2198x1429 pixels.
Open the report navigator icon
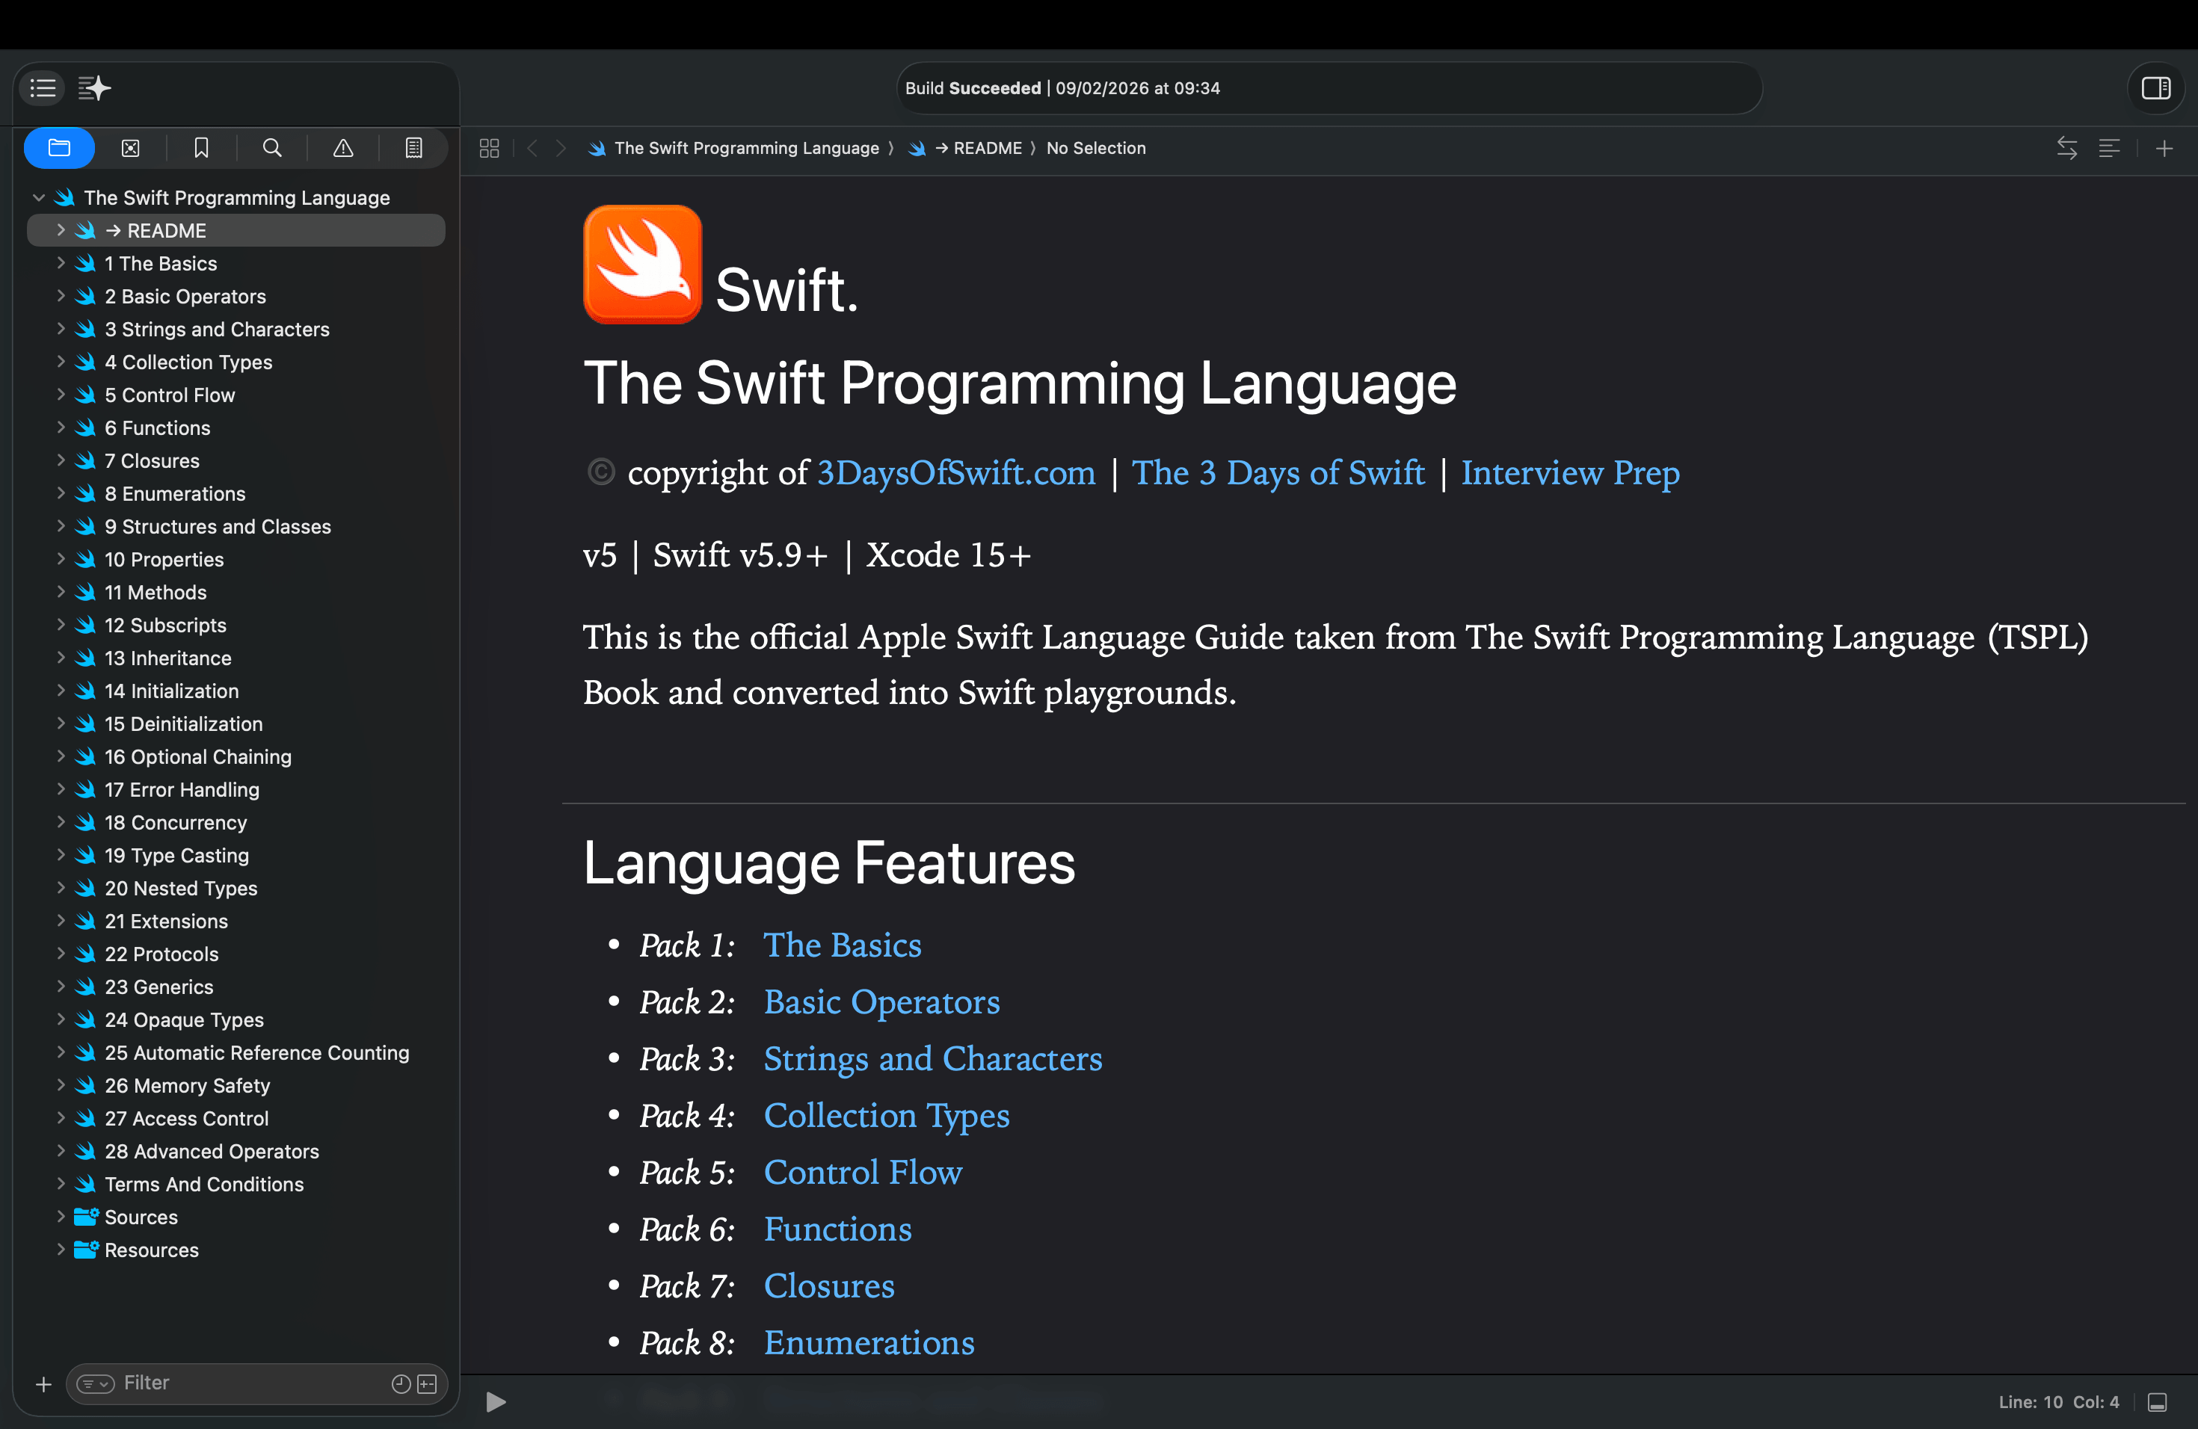(x=413, y=148)
